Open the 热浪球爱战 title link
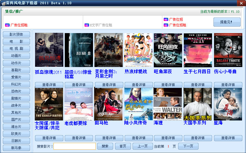The image size is (246, 153). (136, 72)
